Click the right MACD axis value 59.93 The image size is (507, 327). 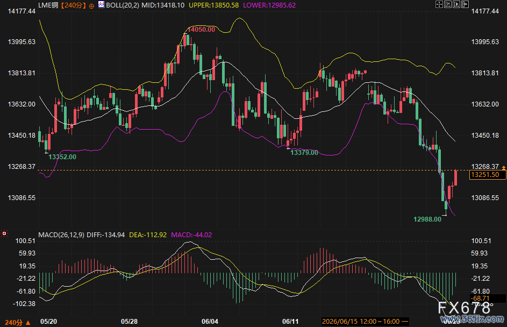click(480, 253)
